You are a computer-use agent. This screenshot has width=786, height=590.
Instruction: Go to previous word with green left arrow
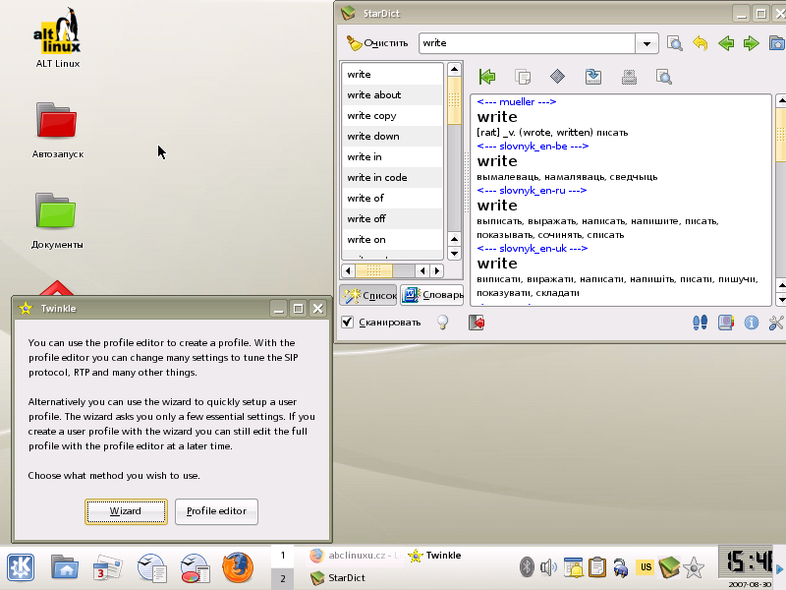click(726, 43)
